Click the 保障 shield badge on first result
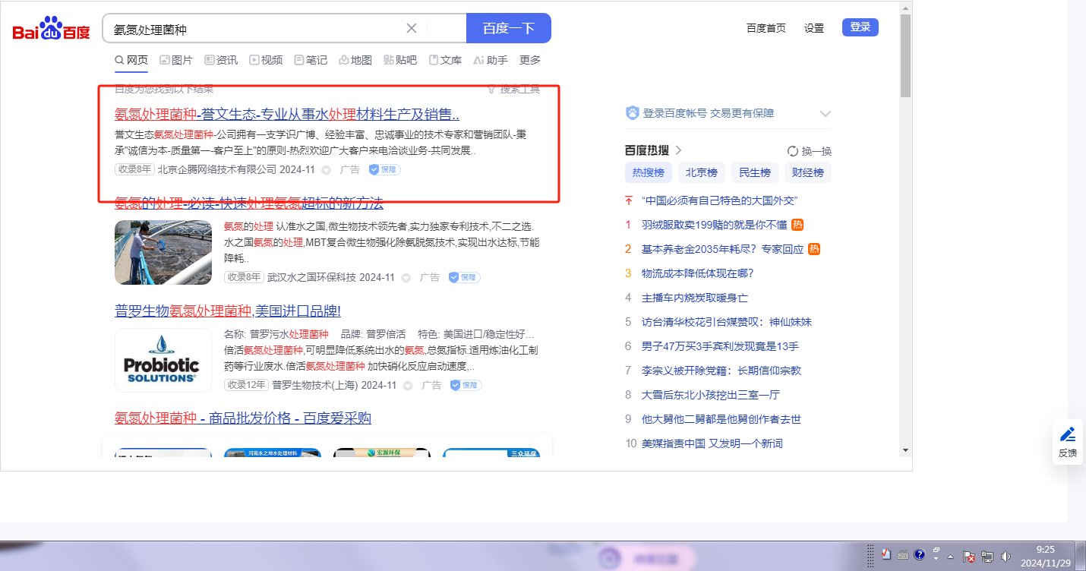 coord(384,169)
